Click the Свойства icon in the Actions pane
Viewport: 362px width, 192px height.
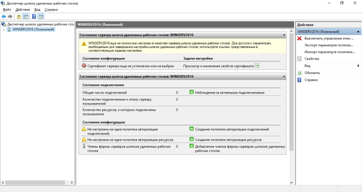pos(299,59)
